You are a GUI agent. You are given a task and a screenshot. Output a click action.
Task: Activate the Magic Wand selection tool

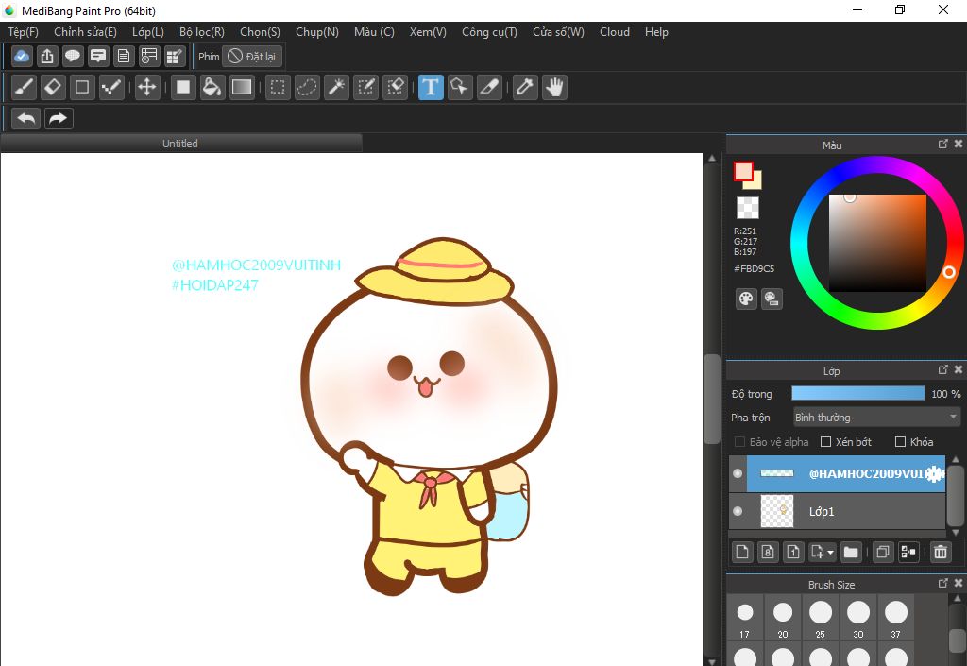[336, 88]
